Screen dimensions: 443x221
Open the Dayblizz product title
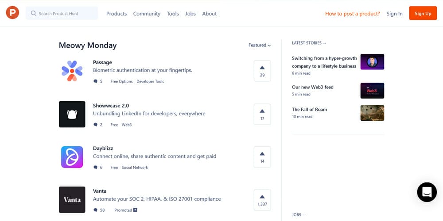click(x=103, y=148)
